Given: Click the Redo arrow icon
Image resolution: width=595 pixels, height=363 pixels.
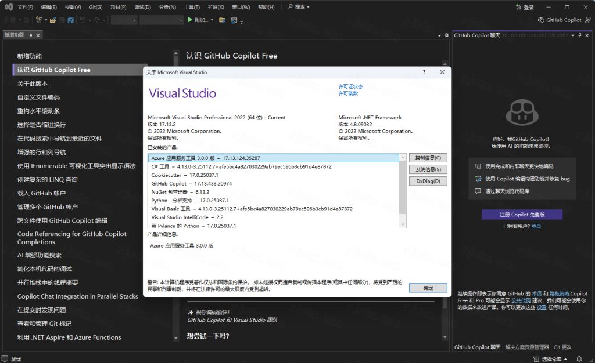Looking at the screenshot, I should (97, 20).
